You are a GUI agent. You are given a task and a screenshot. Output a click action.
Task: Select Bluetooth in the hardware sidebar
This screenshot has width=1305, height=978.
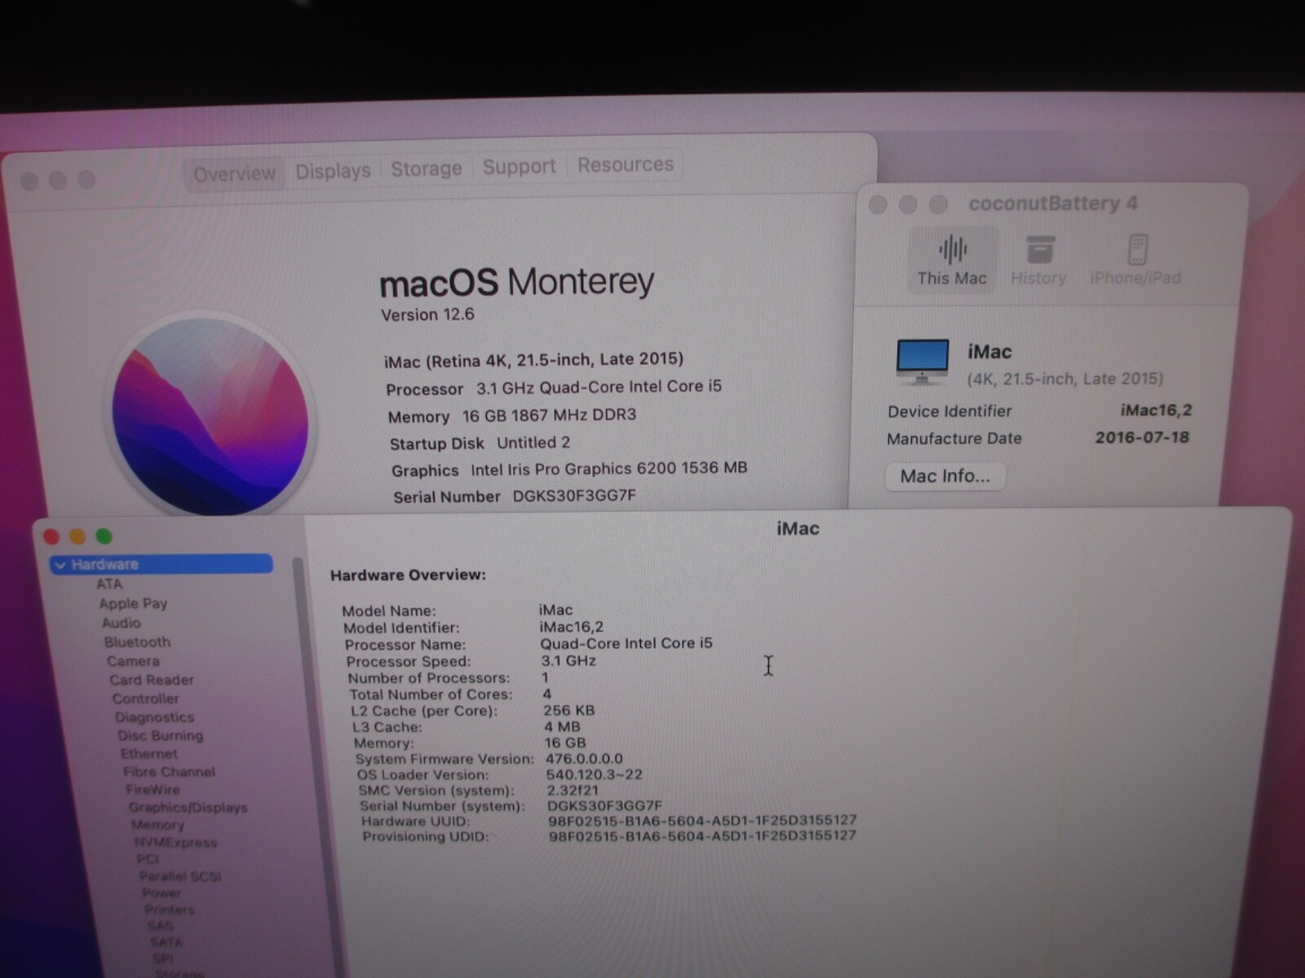(x=137, y=642)
